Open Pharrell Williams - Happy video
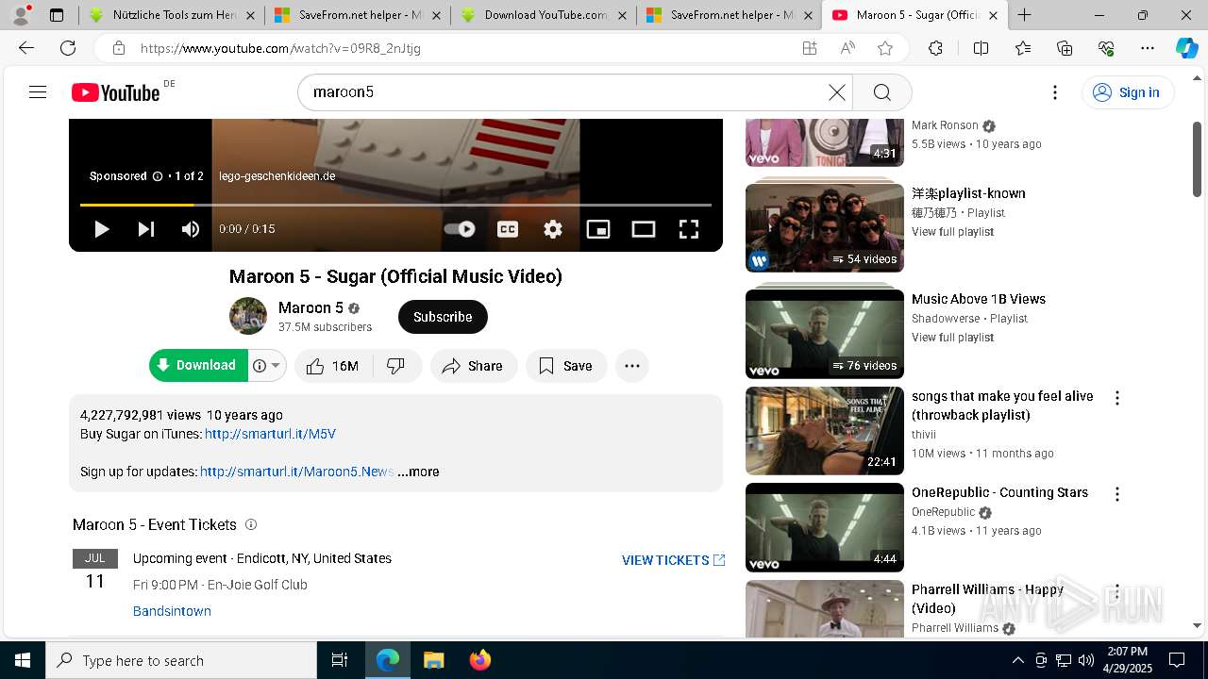Image resolution: width=1208 pixels, height=679 pixels. 825,609
